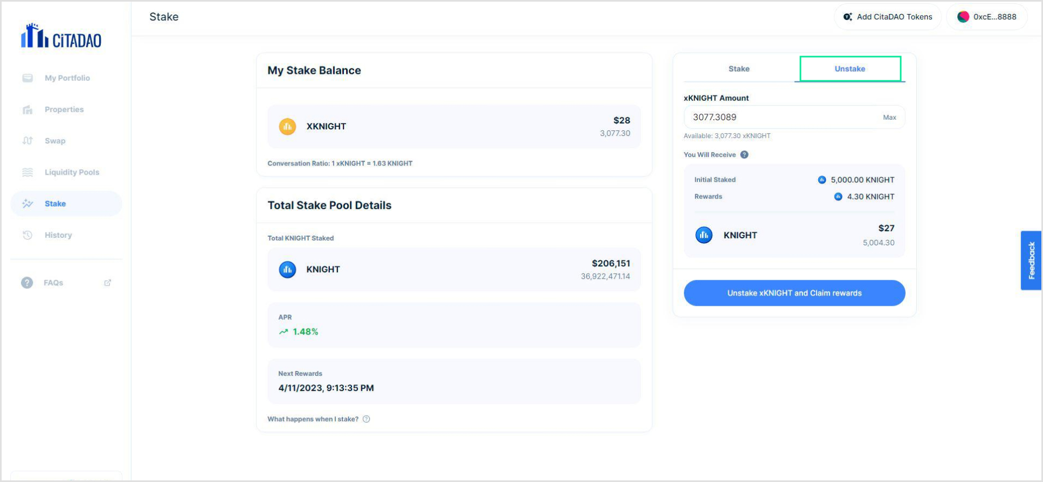Open the Swap page
The width and height of the screenshot is (1043, 482).
tap(66, 141)
